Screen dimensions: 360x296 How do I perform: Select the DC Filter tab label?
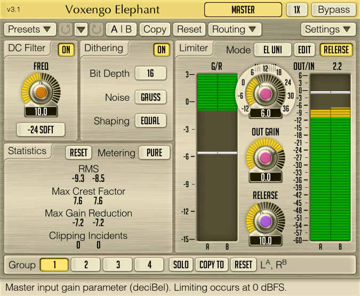pyautogui.click(x=27, y=48)
